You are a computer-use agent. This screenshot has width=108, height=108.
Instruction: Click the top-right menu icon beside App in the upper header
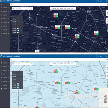106,1
